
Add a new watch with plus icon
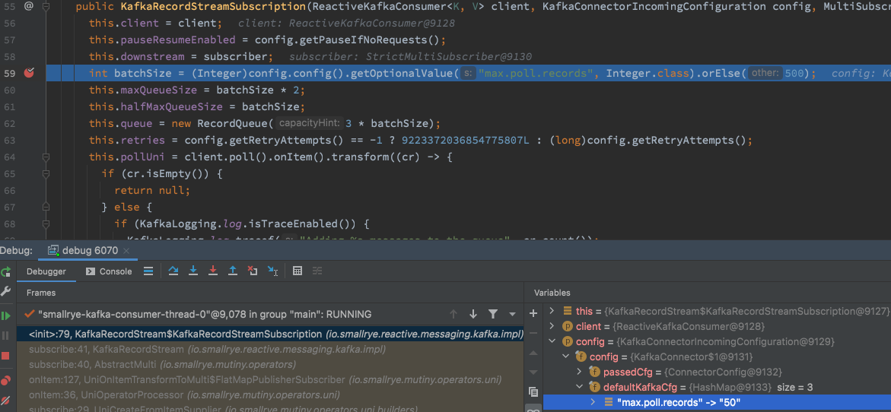pyautogui.click(x=533, y=313)
